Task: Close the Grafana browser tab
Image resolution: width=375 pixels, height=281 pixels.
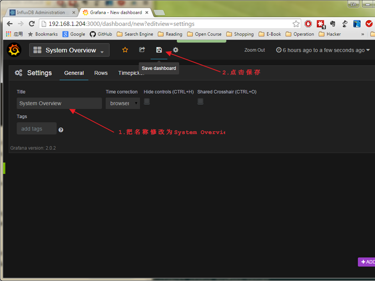Action: 147,12
